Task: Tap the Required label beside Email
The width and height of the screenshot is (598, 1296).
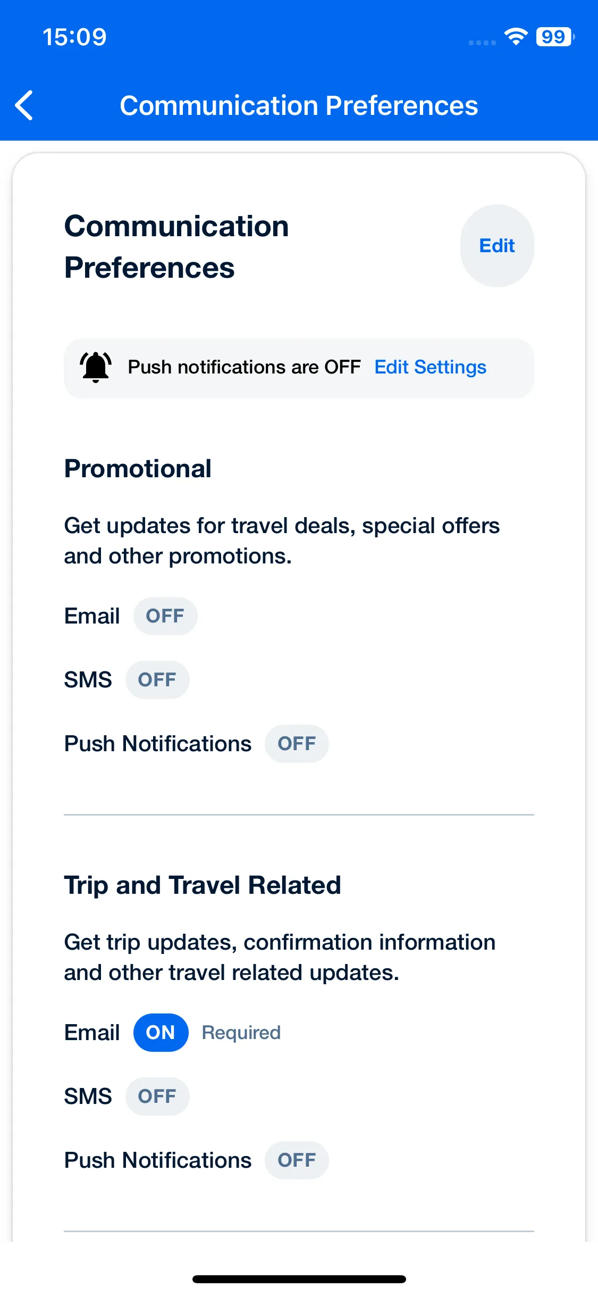Action: point(241,1033)
